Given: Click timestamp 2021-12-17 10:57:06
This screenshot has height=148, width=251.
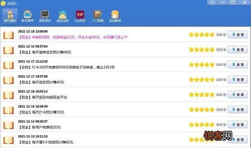Looking at the screenshot, I should point(33,76).
